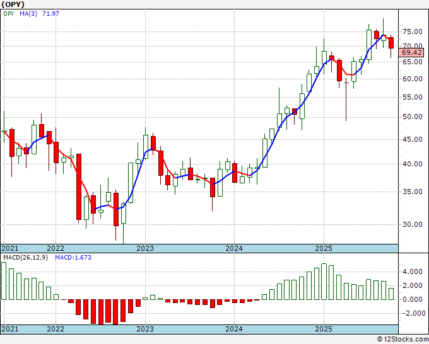This screenshot has width=429, height=344.
Task: Click the 0.000 MACD axis label
Action: point(413,299)
